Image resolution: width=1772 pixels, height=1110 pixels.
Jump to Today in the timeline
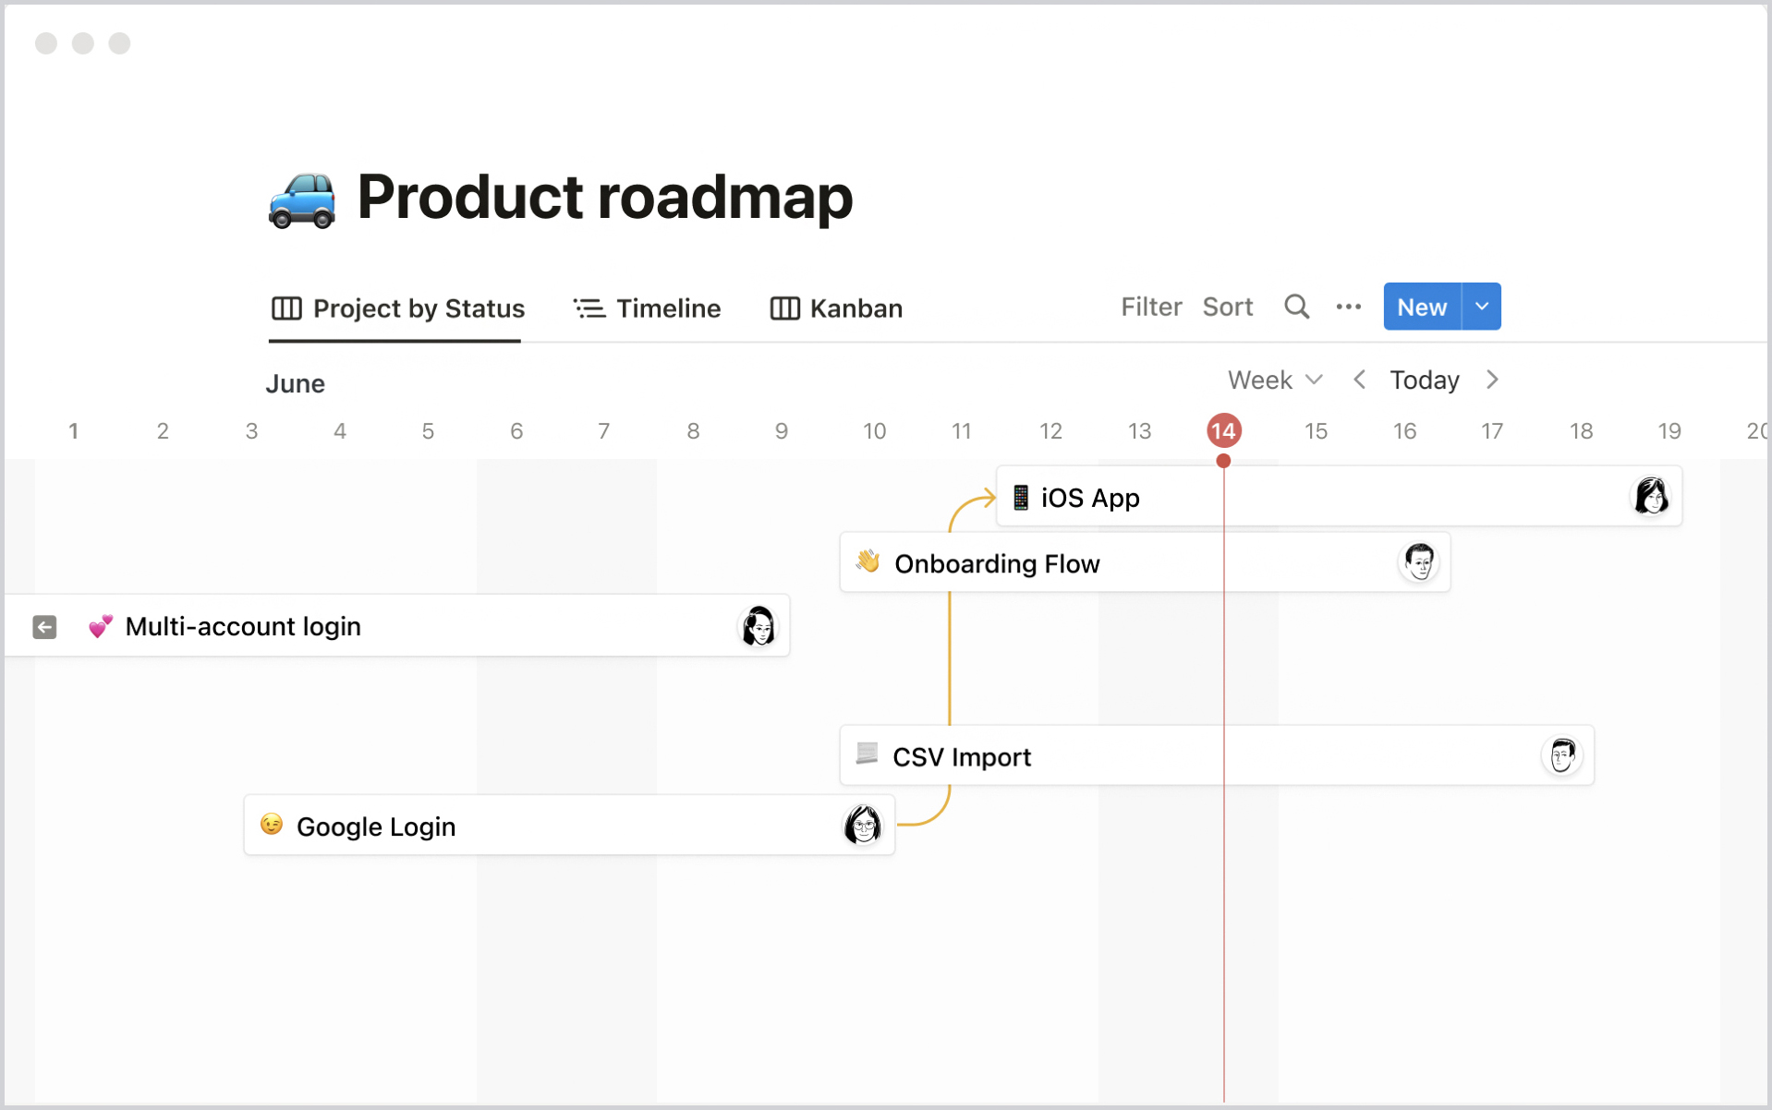coord(1424,380)
